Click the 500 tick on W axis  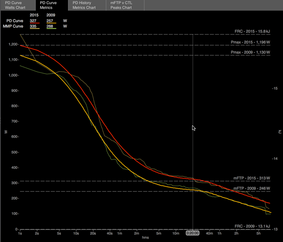coord(14,152)
